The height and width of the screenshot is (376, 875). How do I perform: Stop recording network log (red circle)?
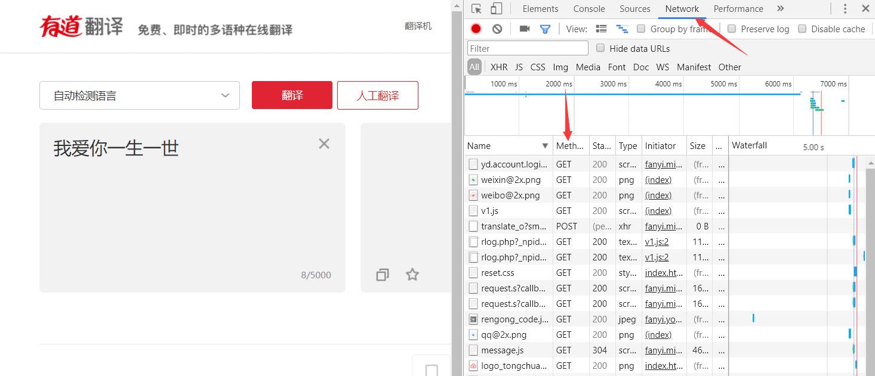pyautogui.click(x=476, y=28)
